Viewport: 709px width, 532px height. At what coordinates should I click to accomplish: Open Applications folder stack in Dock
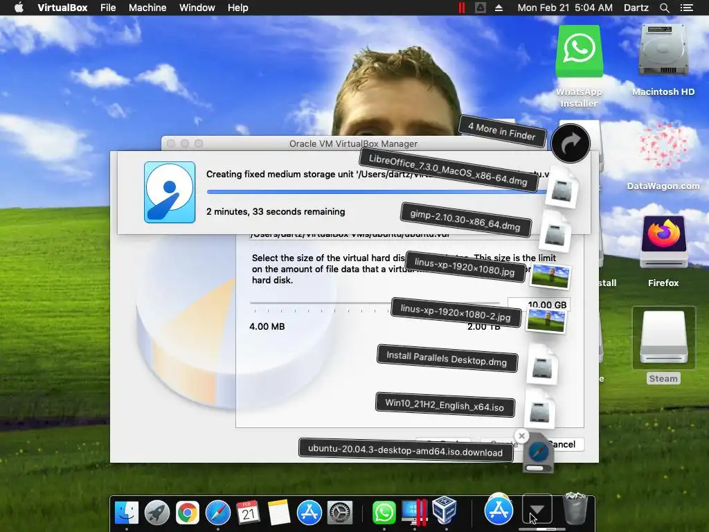pyautogui.click(x=499, y=510)
